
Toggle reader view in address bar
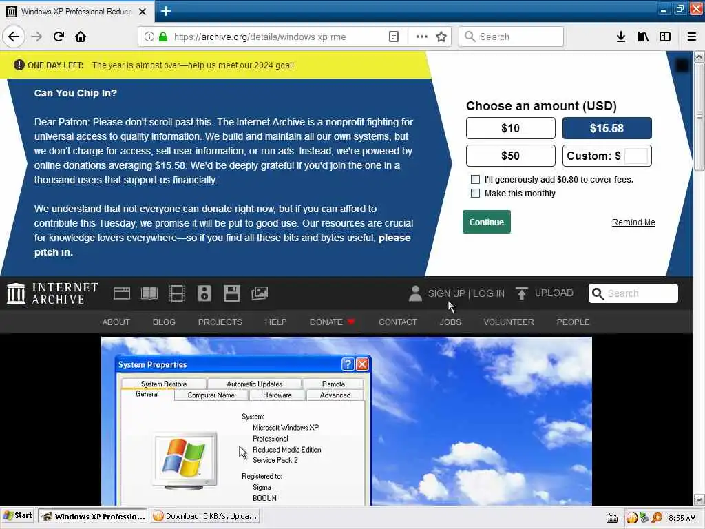393,37
